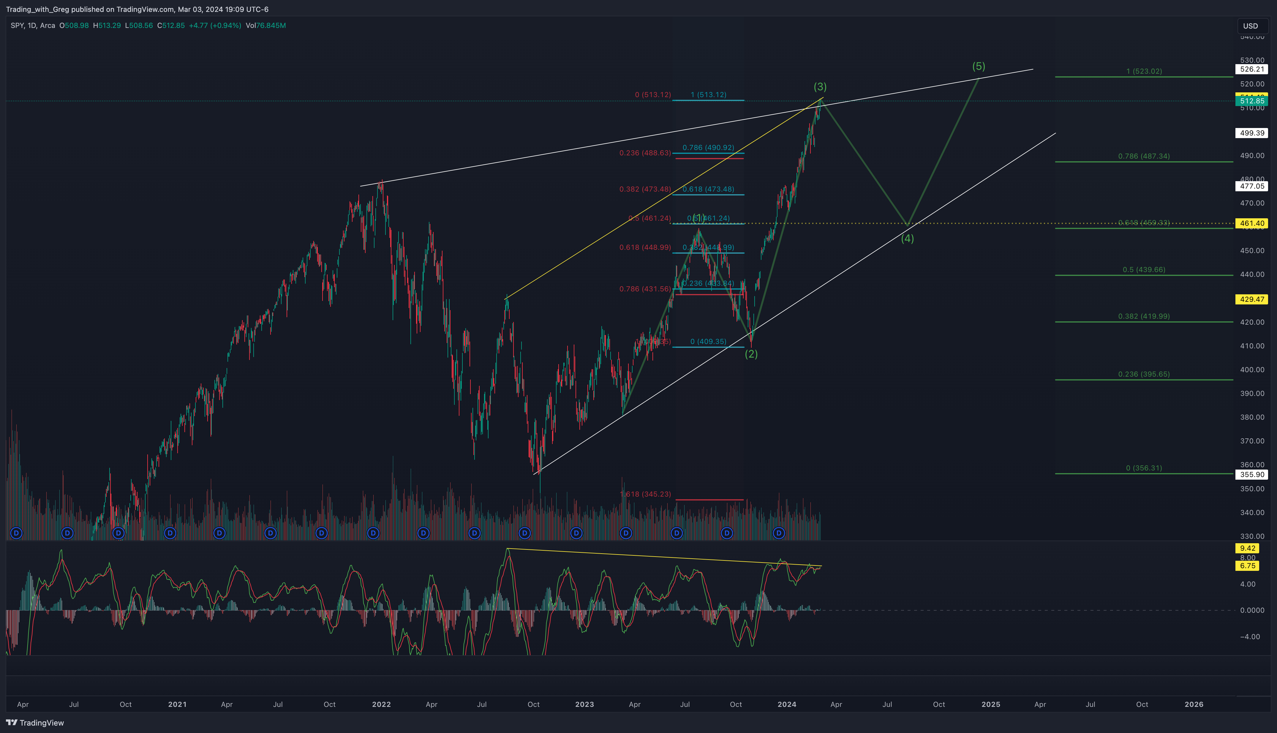The width and height of the screenshot is (1277, 733).
Task: Click the green Fib level 1 (523.02)
Action: pyautogui.click(x=1144, y=72)
